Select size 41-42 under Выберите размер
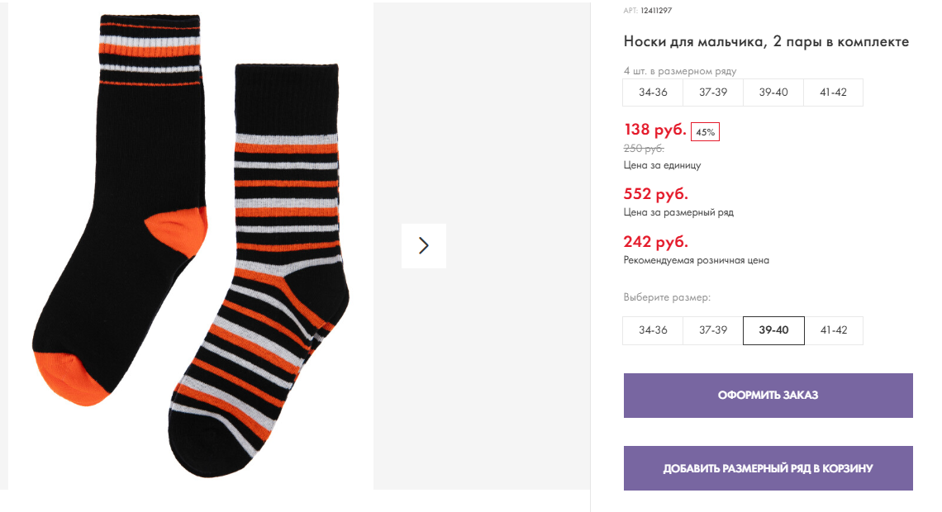 [834, 330]
